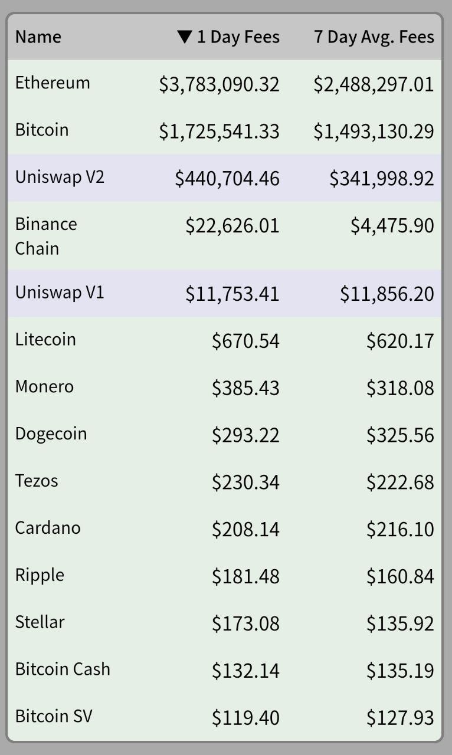Open the Bitcoin row

click(42, 130)
